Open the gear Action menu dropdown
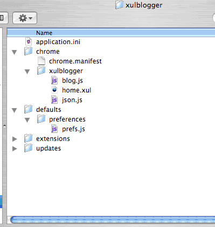The height and width of the screenshot is (227, 215). 25,18
